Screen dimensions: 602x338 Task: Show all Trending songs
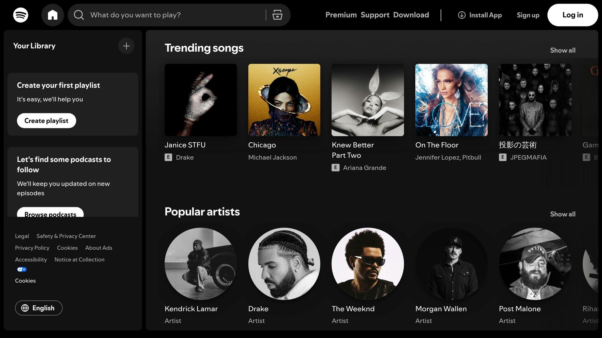(563, 50)
